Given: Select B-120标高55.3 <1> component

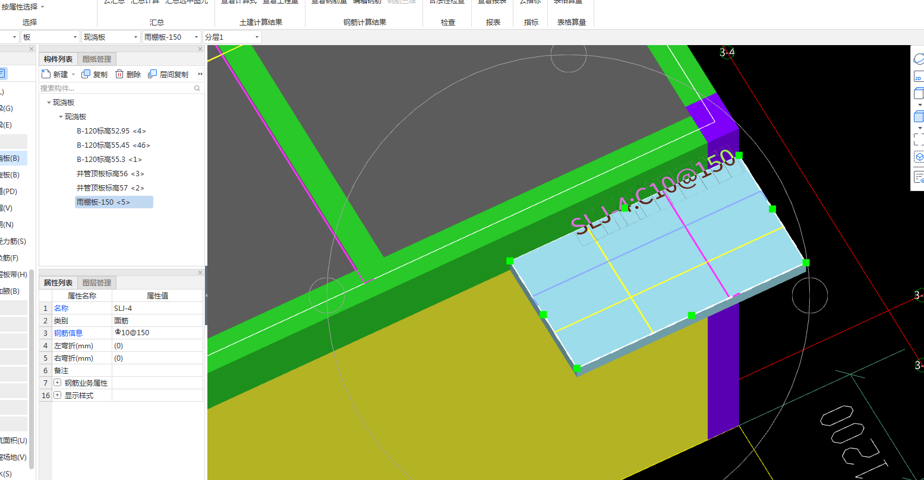Looking at the screenshot, I should pos(109,160).
